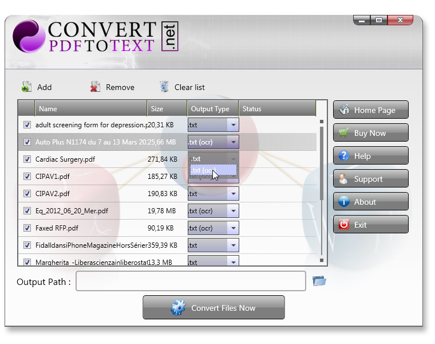Open output type dropdown for Margherita file

coord(233,262)
